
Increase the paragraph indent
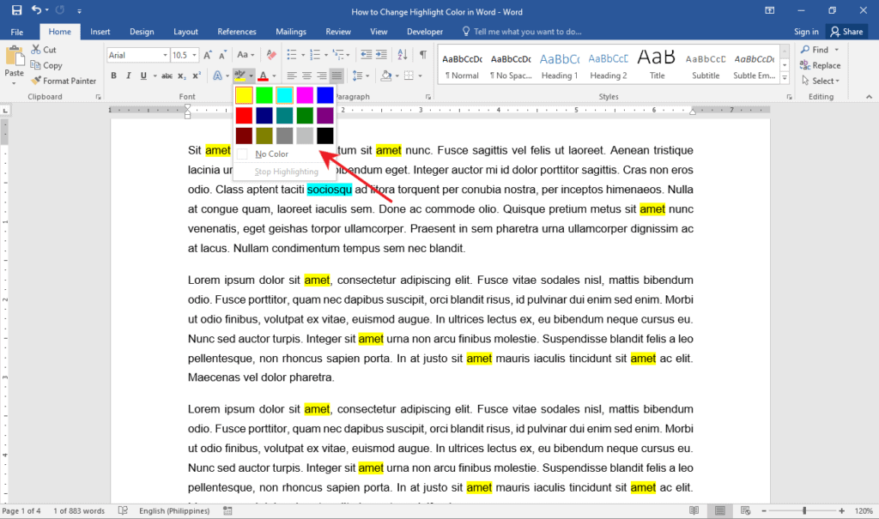point(381,55)
